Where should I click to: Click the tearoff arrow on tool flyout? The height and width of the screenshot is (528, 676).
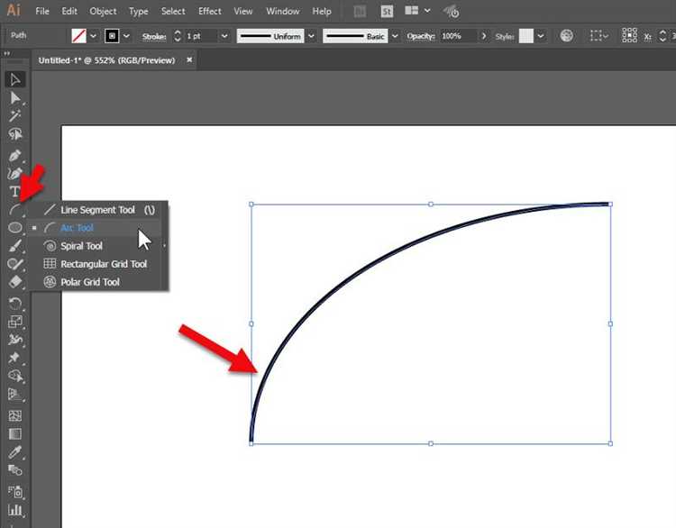pyautogui.click(x=164, y=246)
